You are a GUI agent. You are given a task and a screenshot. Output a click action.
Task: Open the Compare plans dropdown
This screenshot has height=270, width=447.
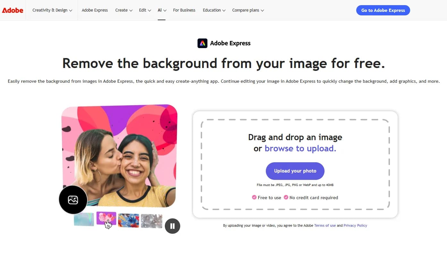pos(248,10)
